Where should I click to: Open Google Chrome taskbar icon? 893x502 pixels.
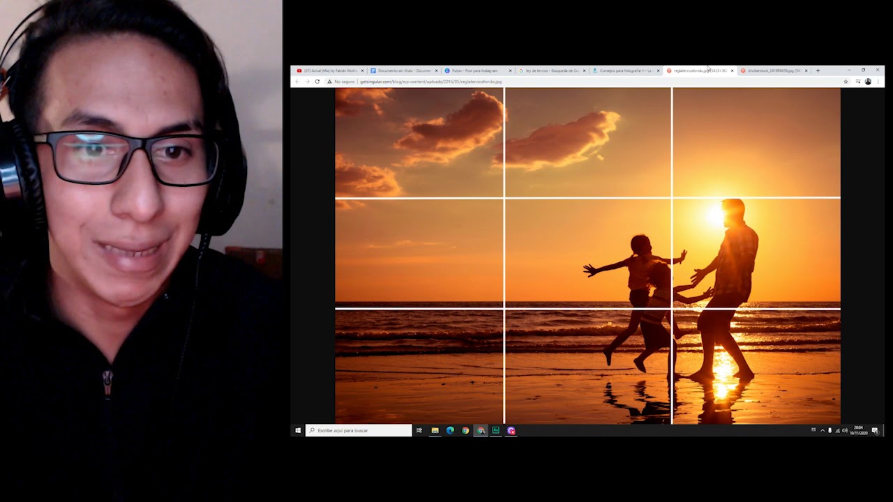point(465,431)
